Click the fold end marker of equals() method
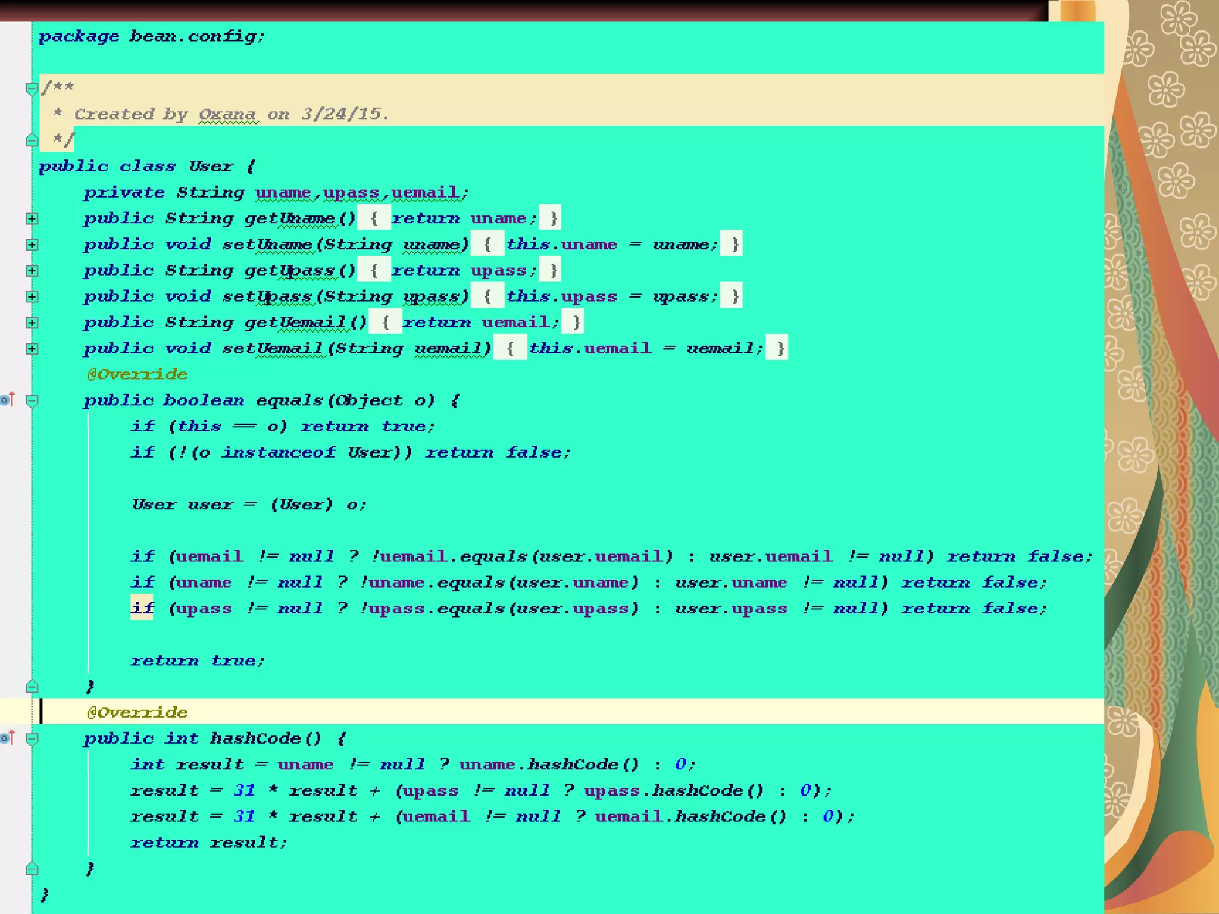This screenshot has height=914, width=1219. point(32,687)
